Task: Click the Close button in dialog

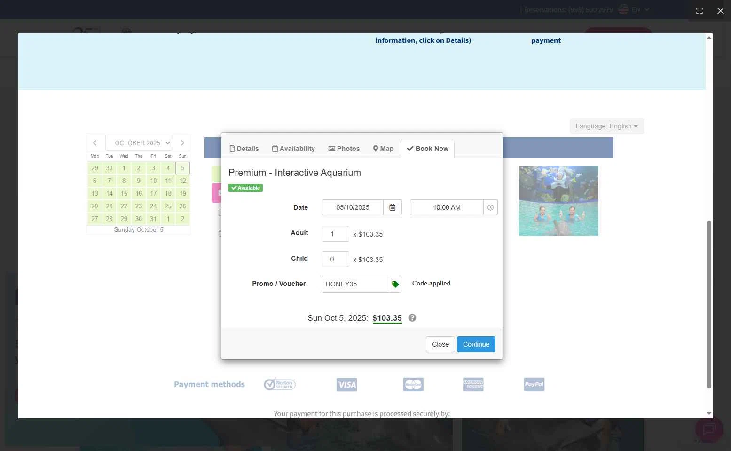Action: coord(440,344)
